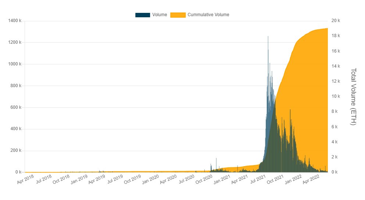The height and width of the screenshot is (200, 365).
Task: Click the '200 k' left axis label
Action: (16, 150)
